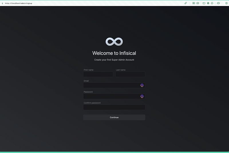Image resolution: width=229 pixels, height=153 pixels.
Task: Click the crosshair target icon
Action: tap(212, 3)
